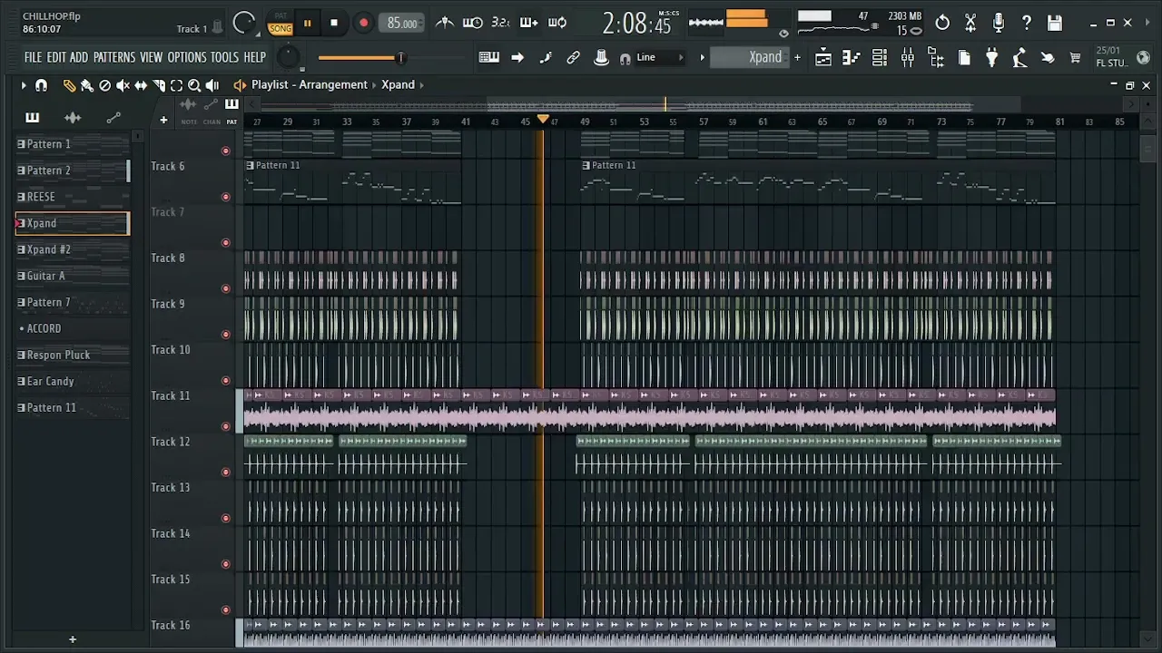Screen dimensions: 1162x653
Task: Open the TOOLS menu
Action: coord(224,57)
